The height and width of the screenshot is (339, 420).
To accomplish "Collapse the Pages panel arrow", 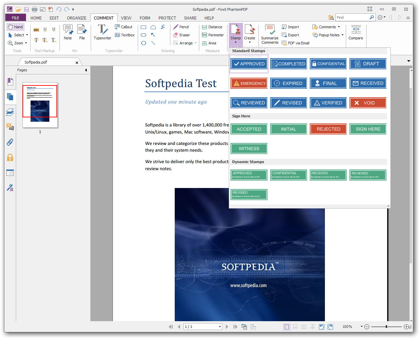I will [x=86, y=70].
